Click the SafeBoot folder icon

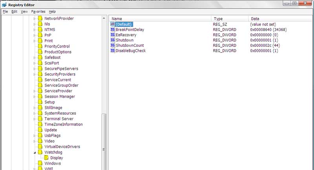click(x=40, y=57)
